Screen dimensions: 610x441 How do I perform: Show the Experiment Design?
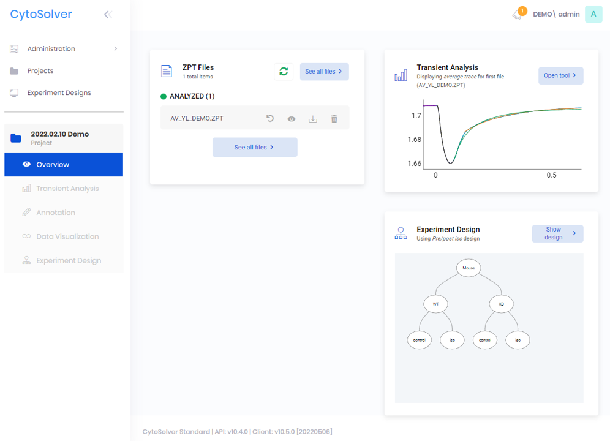pos(557,233)
